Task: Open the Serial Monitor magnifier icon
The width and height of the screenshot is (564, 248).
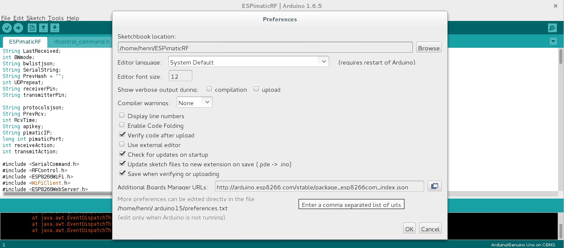Action: point(552,28)
